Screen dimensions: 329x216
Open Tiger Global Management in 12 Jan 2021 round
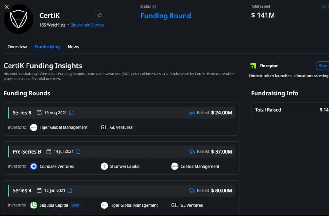[134, 205]
